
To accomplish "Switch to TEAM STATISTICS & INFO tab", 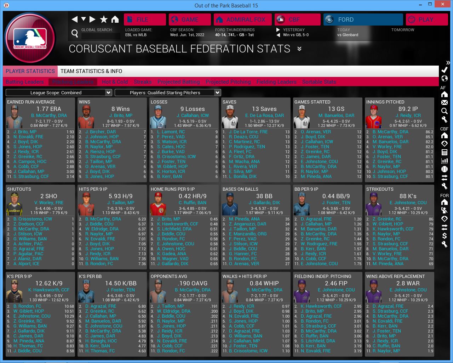I will (91, 71).
